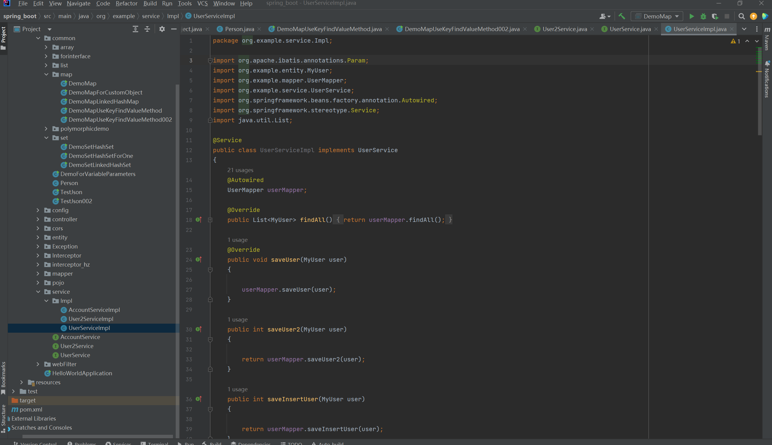
Task: Click the Debug bug icon
Action: tap(703, 16)
